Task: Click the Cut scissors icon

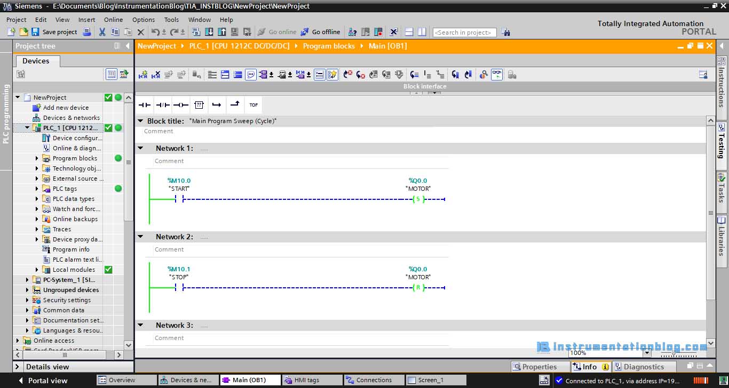Action: click(x=102, y=32)
